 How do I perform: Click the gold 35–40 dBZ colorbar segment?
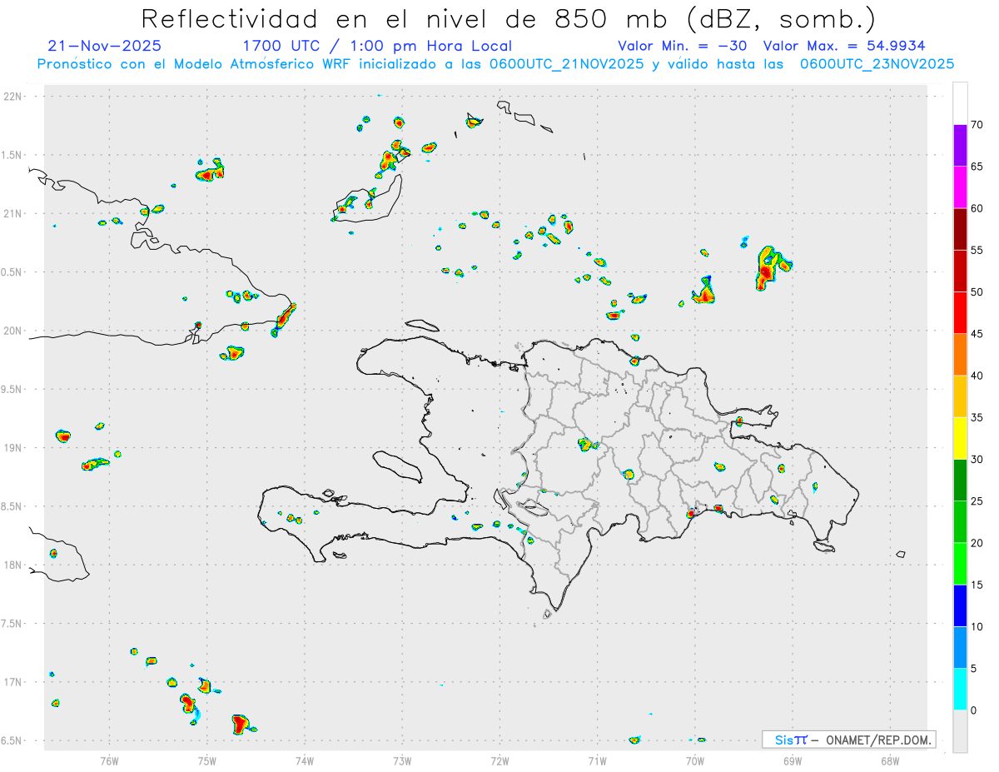pyautogui.click(x=960, y=396)
